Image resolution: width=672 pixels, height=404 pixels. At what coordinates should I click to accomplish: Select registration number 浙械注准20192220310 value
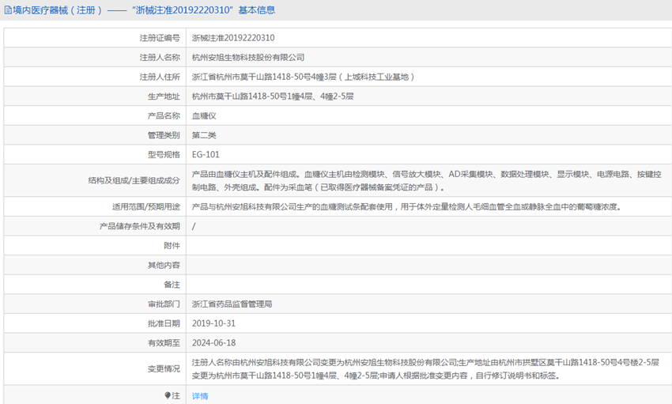[x=233, y=38]
